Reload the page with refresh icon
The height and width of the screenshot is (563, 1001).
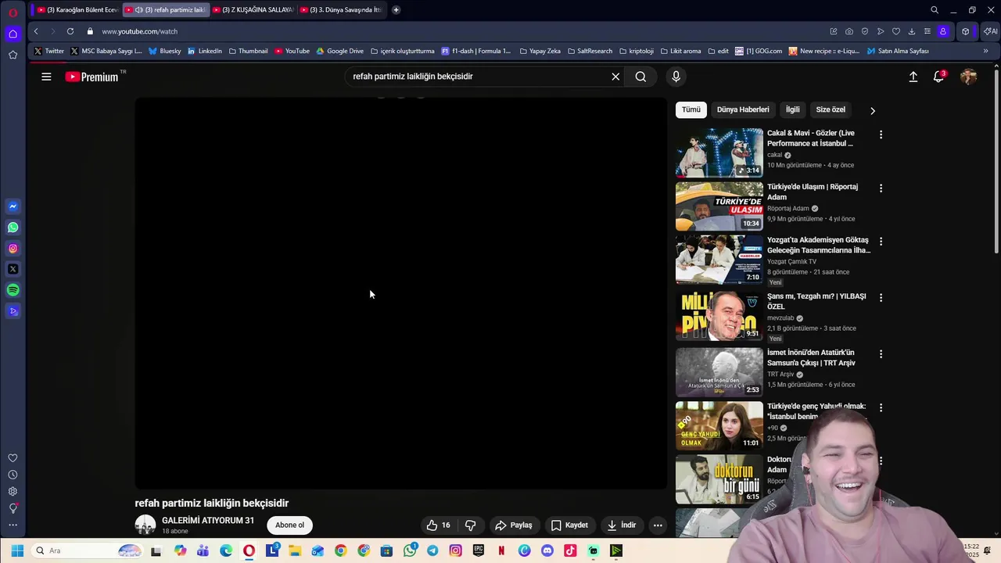click(70, 31)
